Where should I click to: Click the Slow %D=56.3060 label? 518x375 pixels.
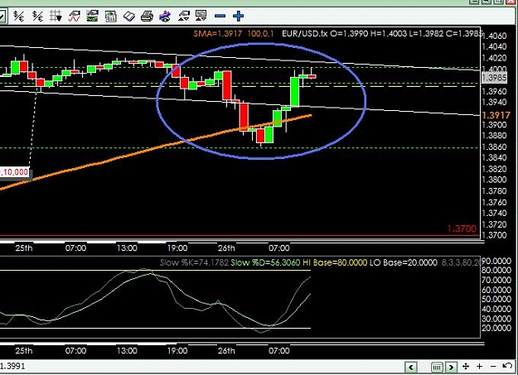point(265,263)
